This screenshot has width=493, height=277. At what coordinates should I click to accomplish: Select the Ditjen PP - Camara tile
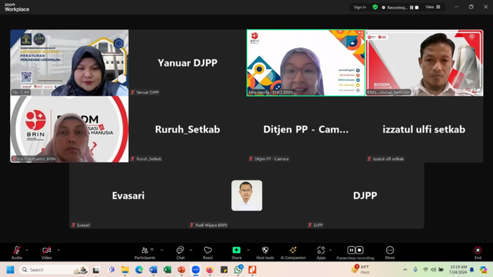pos(306,129)
